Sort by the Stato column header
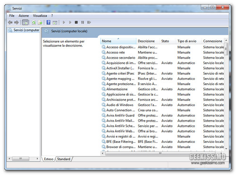236x175 pixels. (x=168, y=41)
